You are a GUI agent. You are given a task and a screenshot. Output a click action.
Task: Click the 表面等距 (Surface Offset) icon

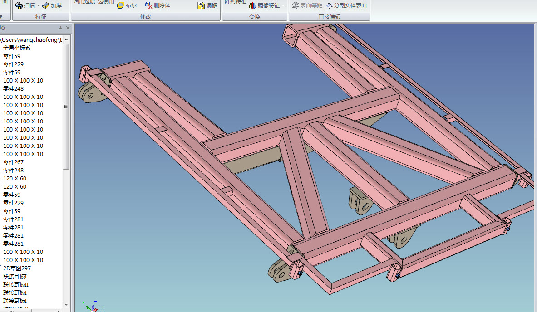pos(296,5)
